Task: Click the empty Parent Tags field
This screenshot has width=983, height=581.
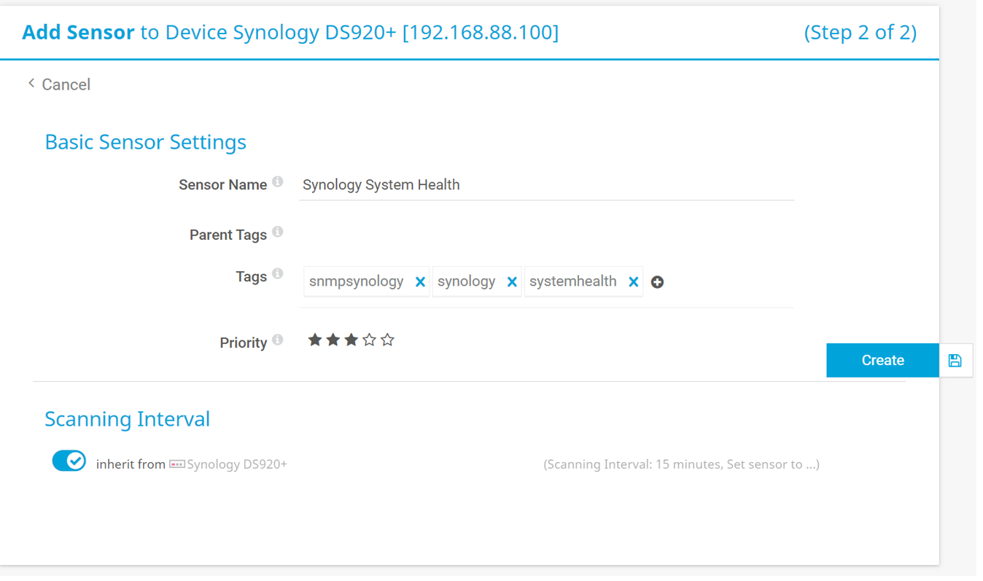Action: pyautogui.click(x=510, y=233)
